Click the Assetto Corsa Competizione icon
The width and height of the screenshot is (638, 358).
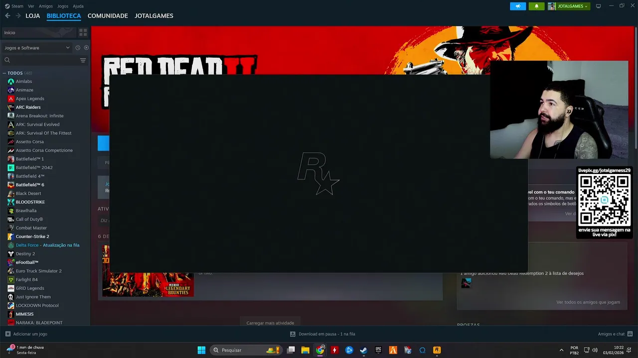pos(11,150)
